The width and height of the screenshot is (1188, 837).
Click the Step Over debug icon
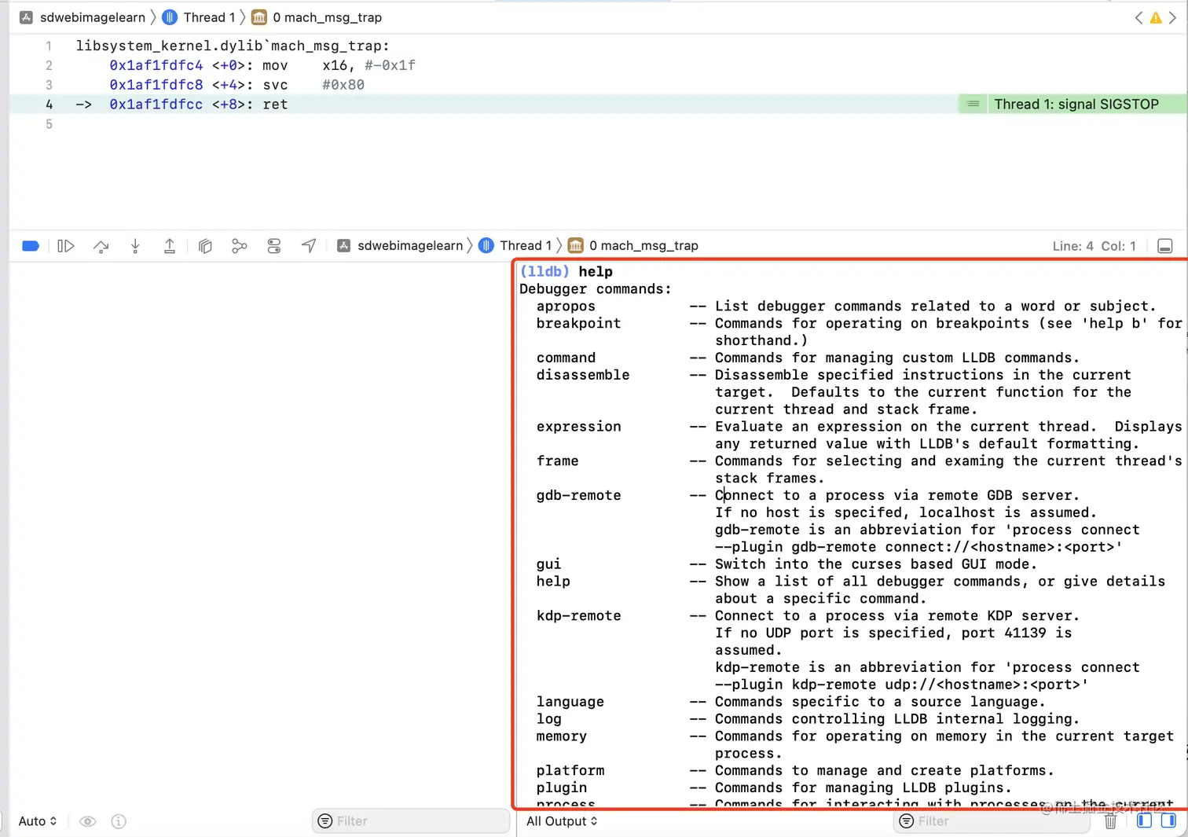coord(101,246)
